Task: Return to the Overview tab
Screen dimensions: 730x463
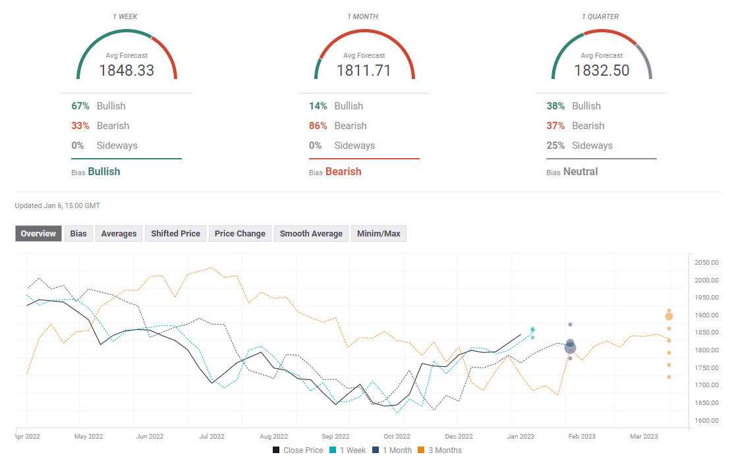Action: 38,234
